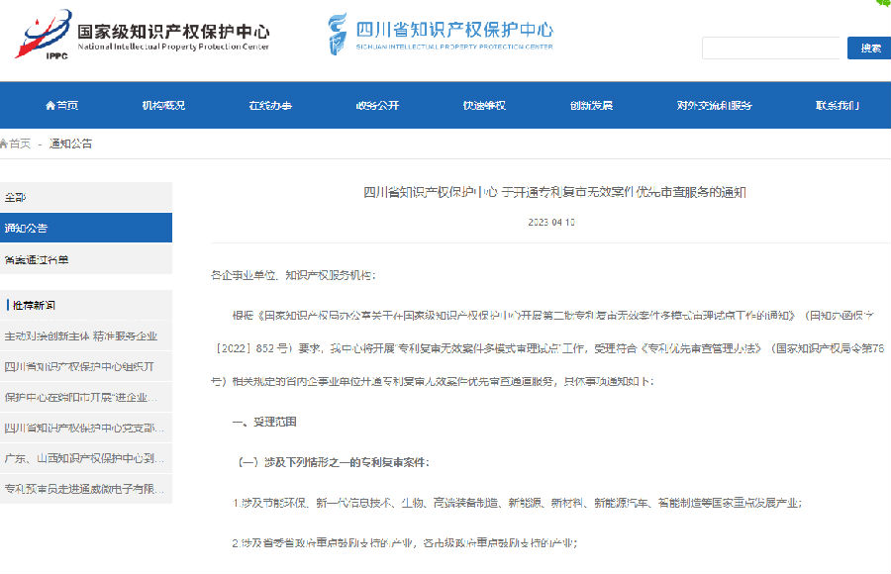This screenshot has width=891, height=574.
Task: Select the 全部 sidebar category
Action: pos(16,197)
